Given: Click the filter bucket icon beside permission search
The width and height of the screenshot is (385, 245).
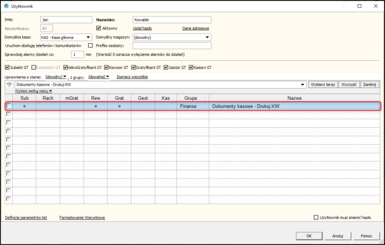Looking at the screenshot, I should 9,85.
